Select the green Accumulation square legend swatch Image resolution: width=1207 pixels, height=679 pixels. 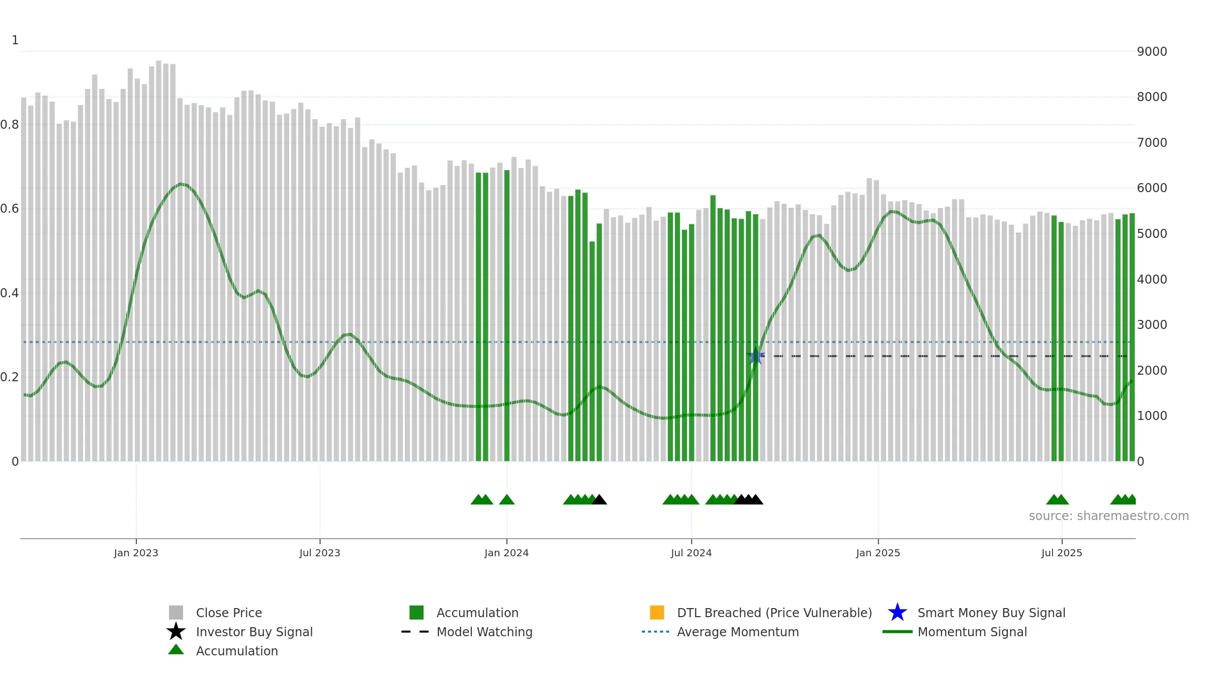point(416,613)
